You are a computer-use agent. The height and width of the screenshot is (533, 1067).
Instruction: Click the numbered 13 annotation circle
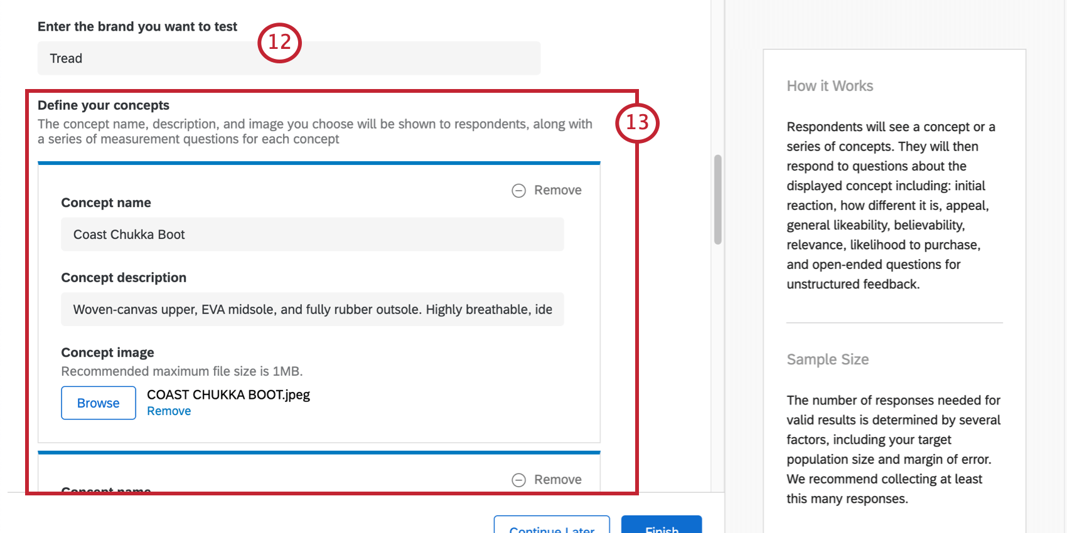(x=637, y=122)
